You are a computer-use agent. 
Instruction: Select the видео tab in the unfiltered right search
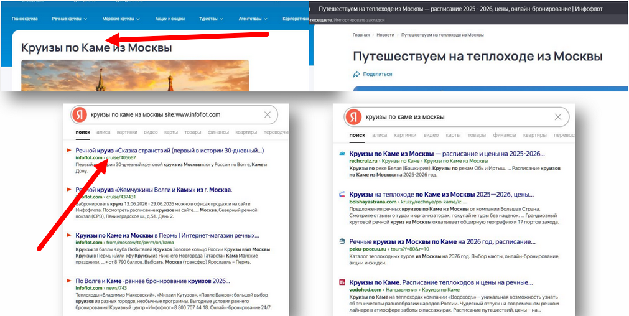(431, 135)
